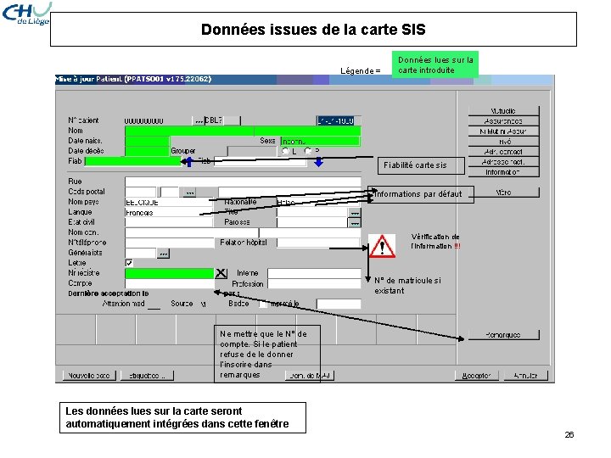Open Adr. contact button

tap(503, 152)
